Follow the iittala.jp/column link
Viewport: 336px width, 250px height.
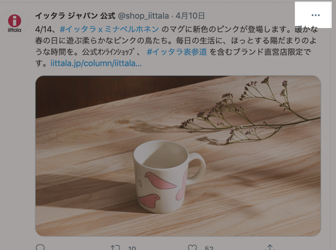click(x=96, y=63)
